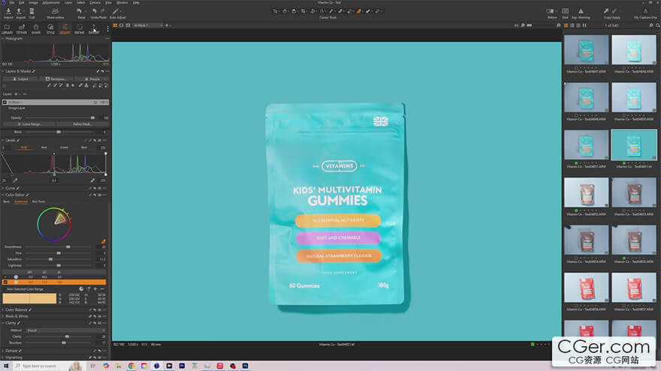This screenshot has width=661, height=371.
Task: Select the Tether tool tab
Action: coord(21,28)
